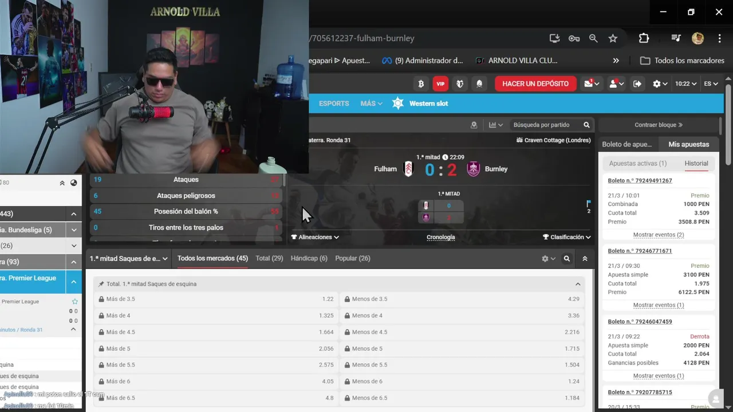Open Boleto n.º 79246047459 link
The image size is (733, 412).
click(640, 322)
